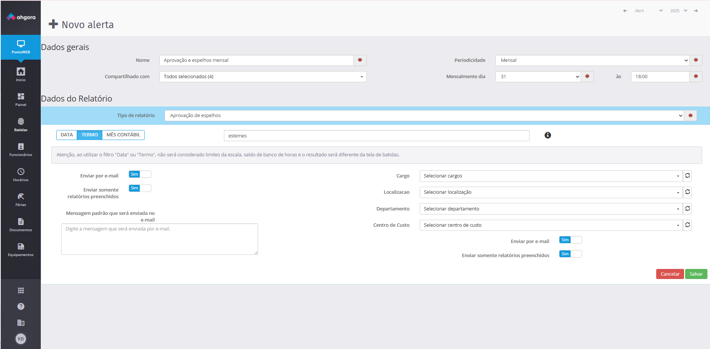The width and height of the screenshot is (710, 349).
Task: Click the time field showing 18:00
Action: click(660, 77)
